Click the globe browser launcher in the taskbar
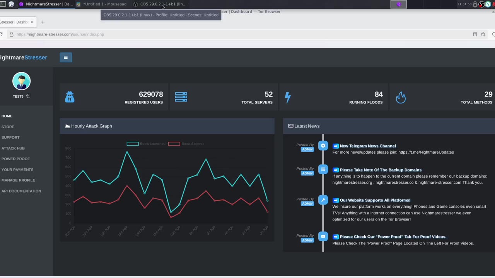Viewport: 495px width, 278px height. click(x=11, y=4)
